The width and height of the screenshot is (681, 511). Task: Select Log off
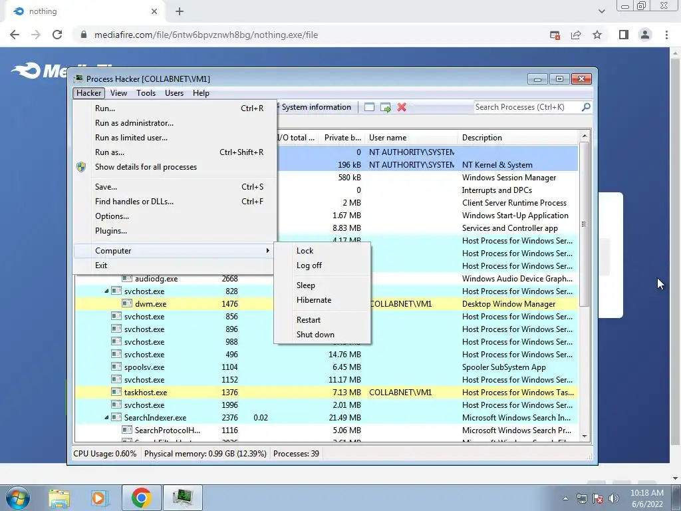[x=323, y=265]
